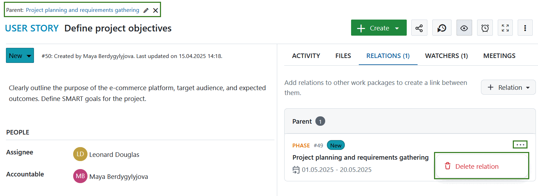Open the Watchers (1) tab
This screenshot has height=196, width=538.
click(446, 56)
